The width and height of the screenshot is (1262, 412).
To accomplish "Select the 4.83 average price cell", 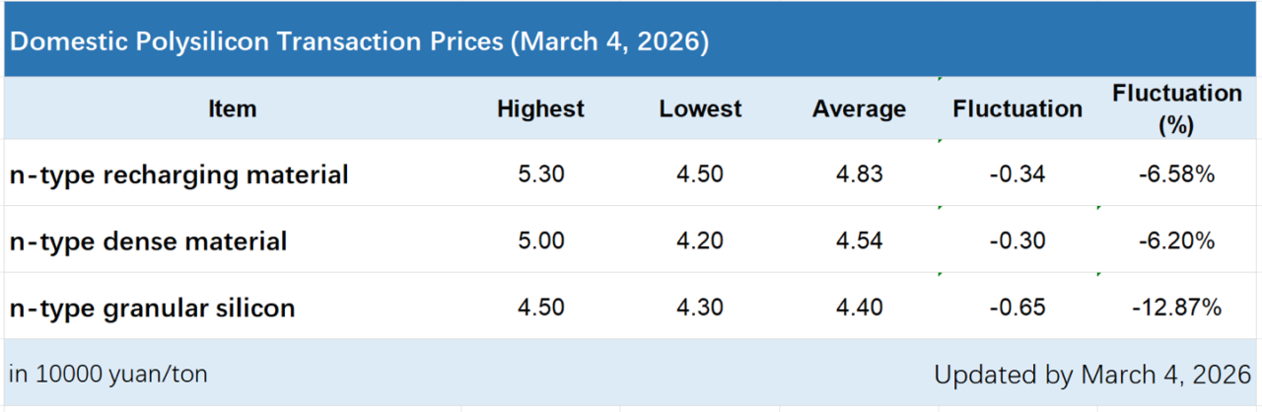I will point(859,175).
